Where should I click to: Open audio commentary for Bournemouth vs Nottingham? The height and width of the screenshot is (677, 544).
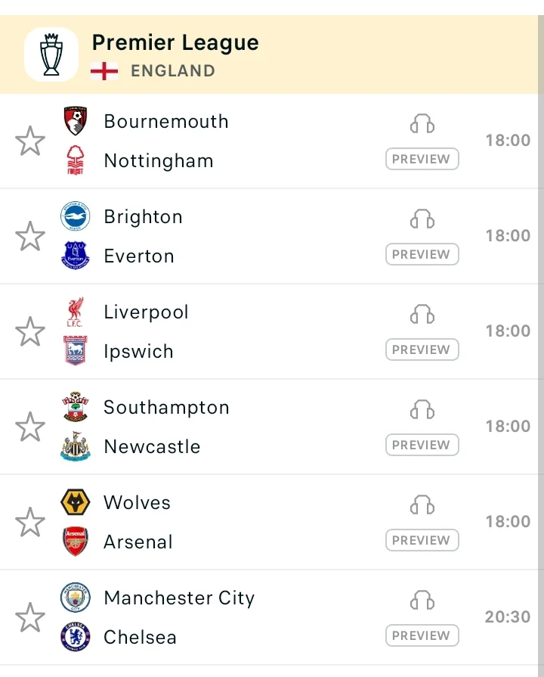click(x=422, y=123)
